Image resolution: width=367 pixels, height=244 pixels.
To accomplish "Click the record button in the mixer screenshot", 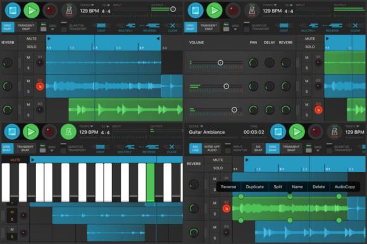I will pos(233,10).
